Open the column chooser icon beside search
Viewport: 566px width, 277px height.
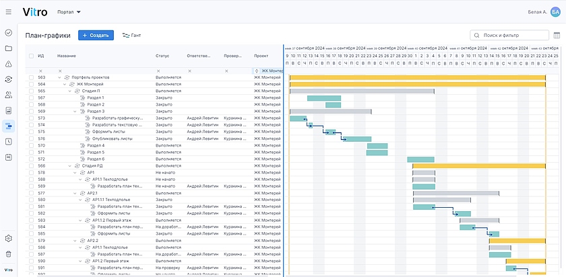556,36
